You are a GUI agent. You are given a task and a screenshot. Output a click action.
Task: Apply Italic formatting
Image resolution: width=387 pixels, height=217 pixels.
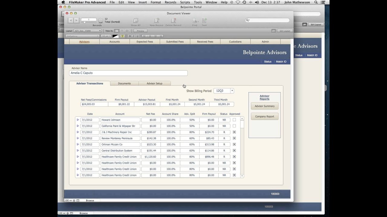tap(133, 36)
